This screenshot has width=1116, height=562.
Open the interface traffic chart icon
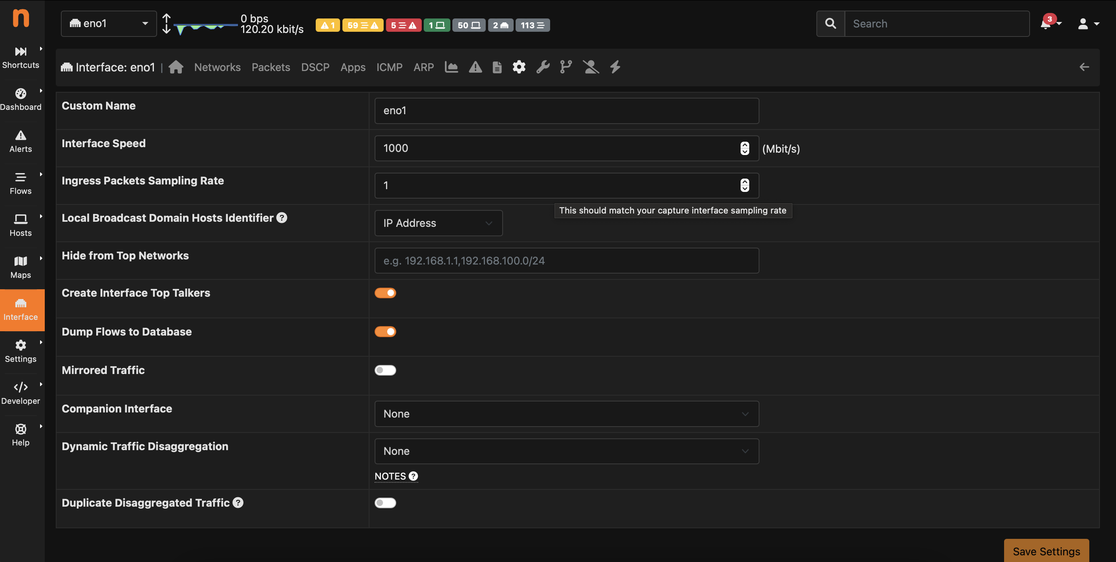click(451, 67)
